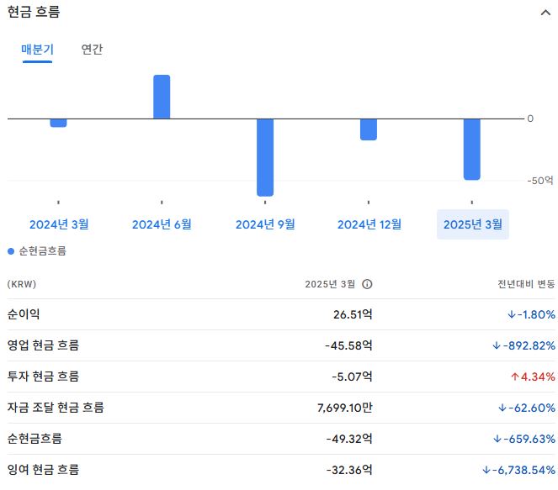Select the 2024년 12월 period
This screenshot has width=558, height=490.
click(369, 224)
